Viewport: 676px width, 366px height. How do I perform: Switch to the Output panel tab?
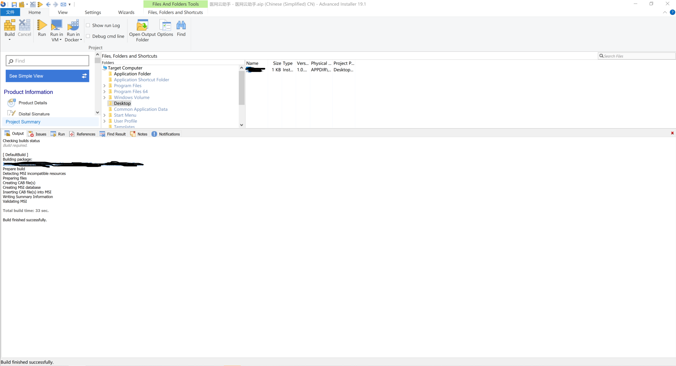tap(14, 134)
